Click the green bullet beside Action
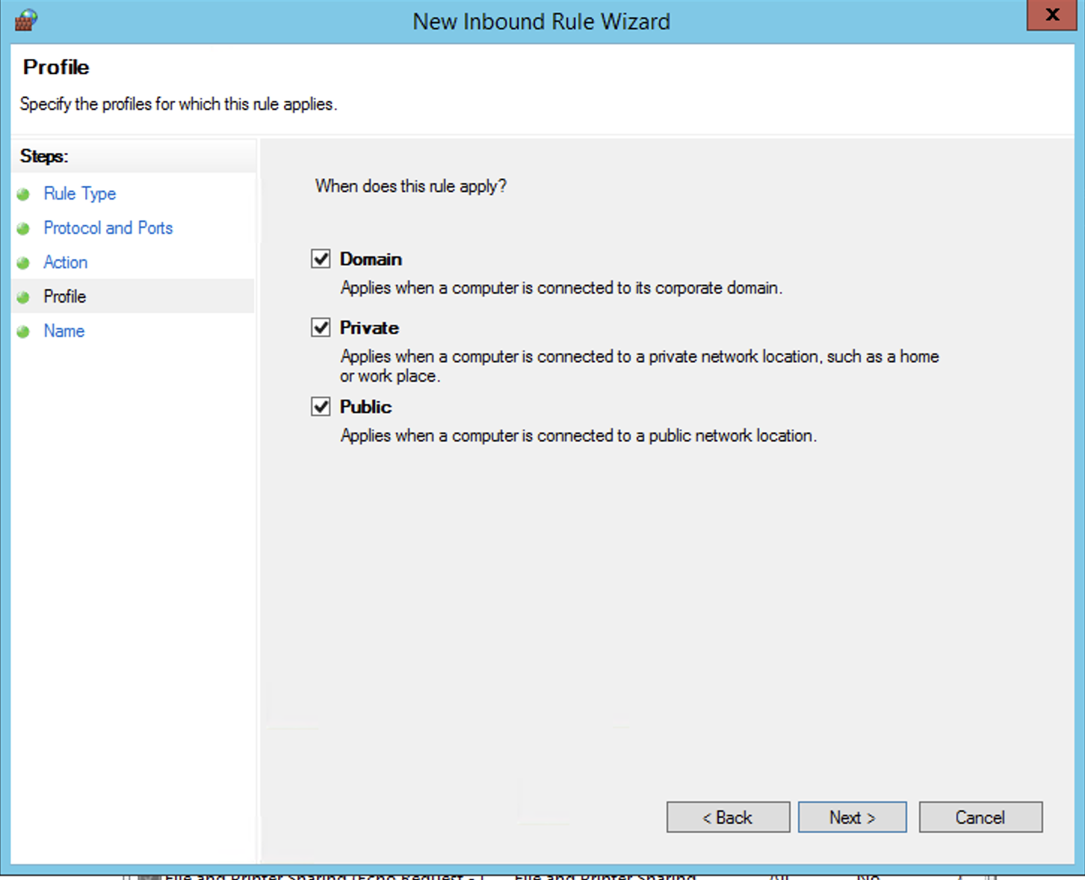The image size is (1085, 880). pos(23,263)
